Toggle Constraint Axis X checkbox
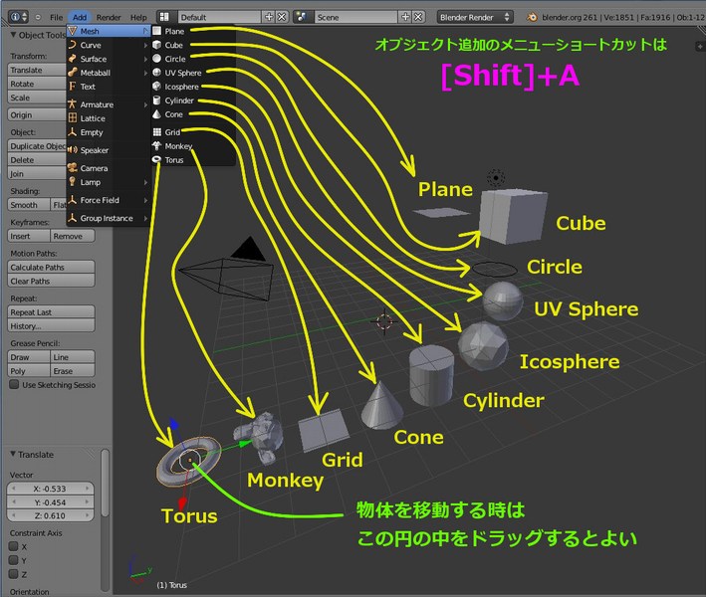The image size is (706, 597). 14,546
